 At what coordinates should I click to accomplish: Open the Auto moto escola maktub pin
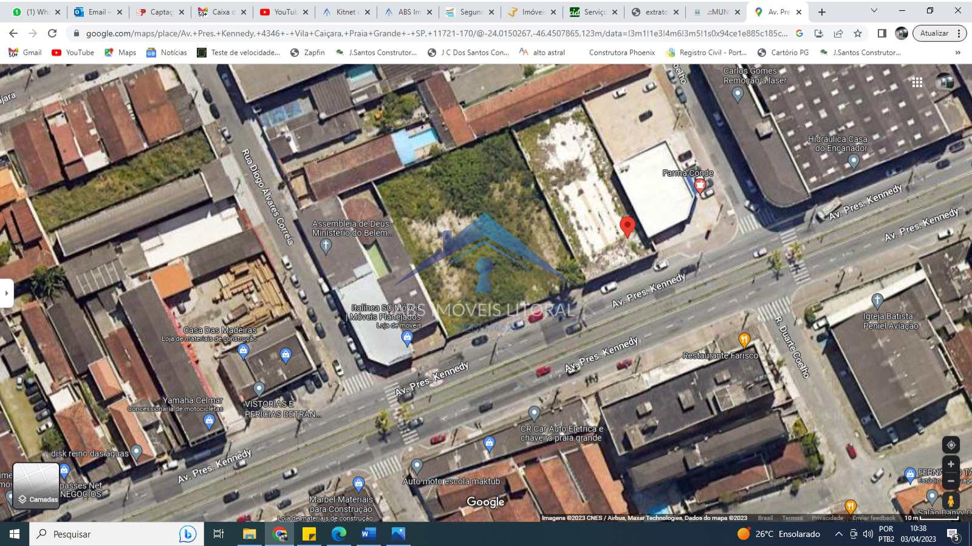tap(416, 466)
